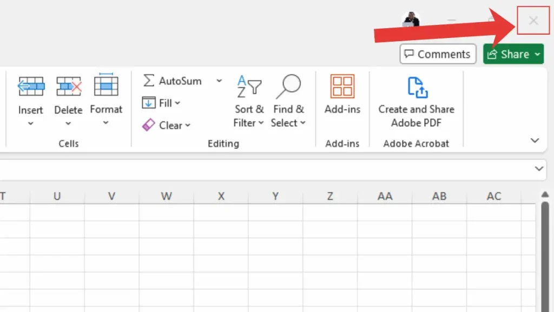Open the Add-ins panel
This screenshot has height=312, width=554.
point(342,87)
